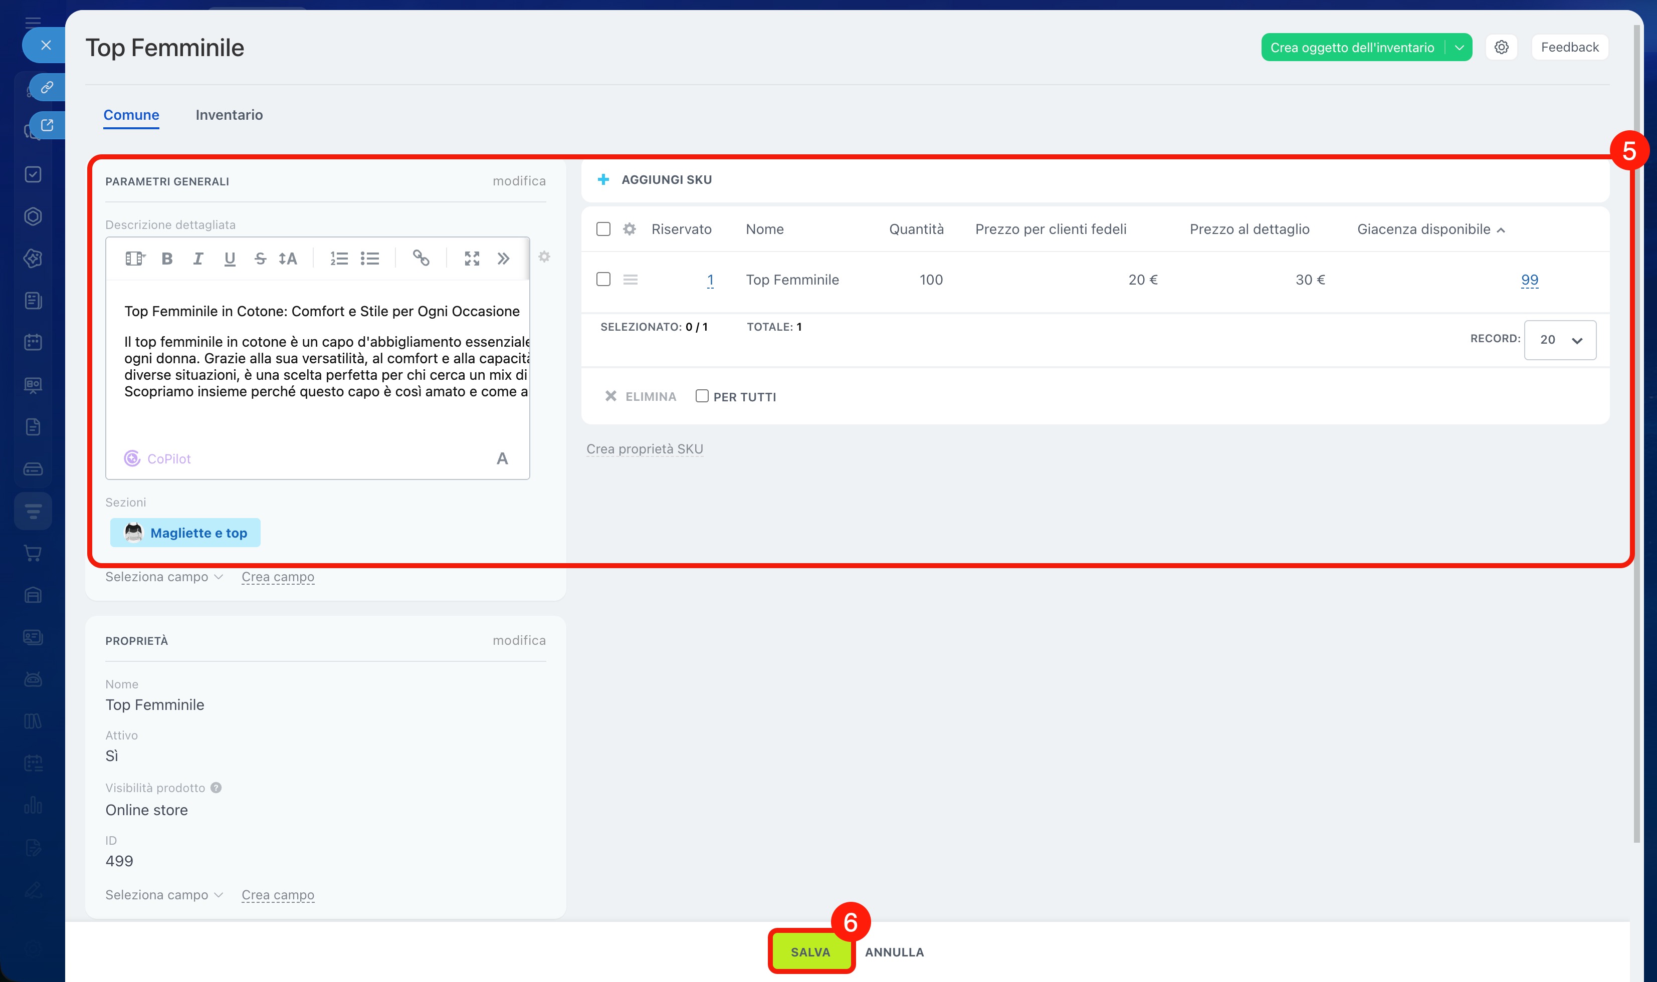Open the RECORD count dropdown
The height and width of the screenshot is (982, 1657).
(x=1560, y=340)
